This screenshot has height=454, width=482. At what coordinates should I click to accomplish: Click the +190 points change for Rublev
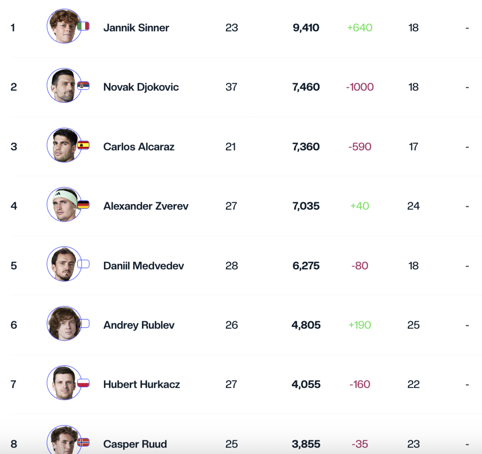(x=360, y=325)
